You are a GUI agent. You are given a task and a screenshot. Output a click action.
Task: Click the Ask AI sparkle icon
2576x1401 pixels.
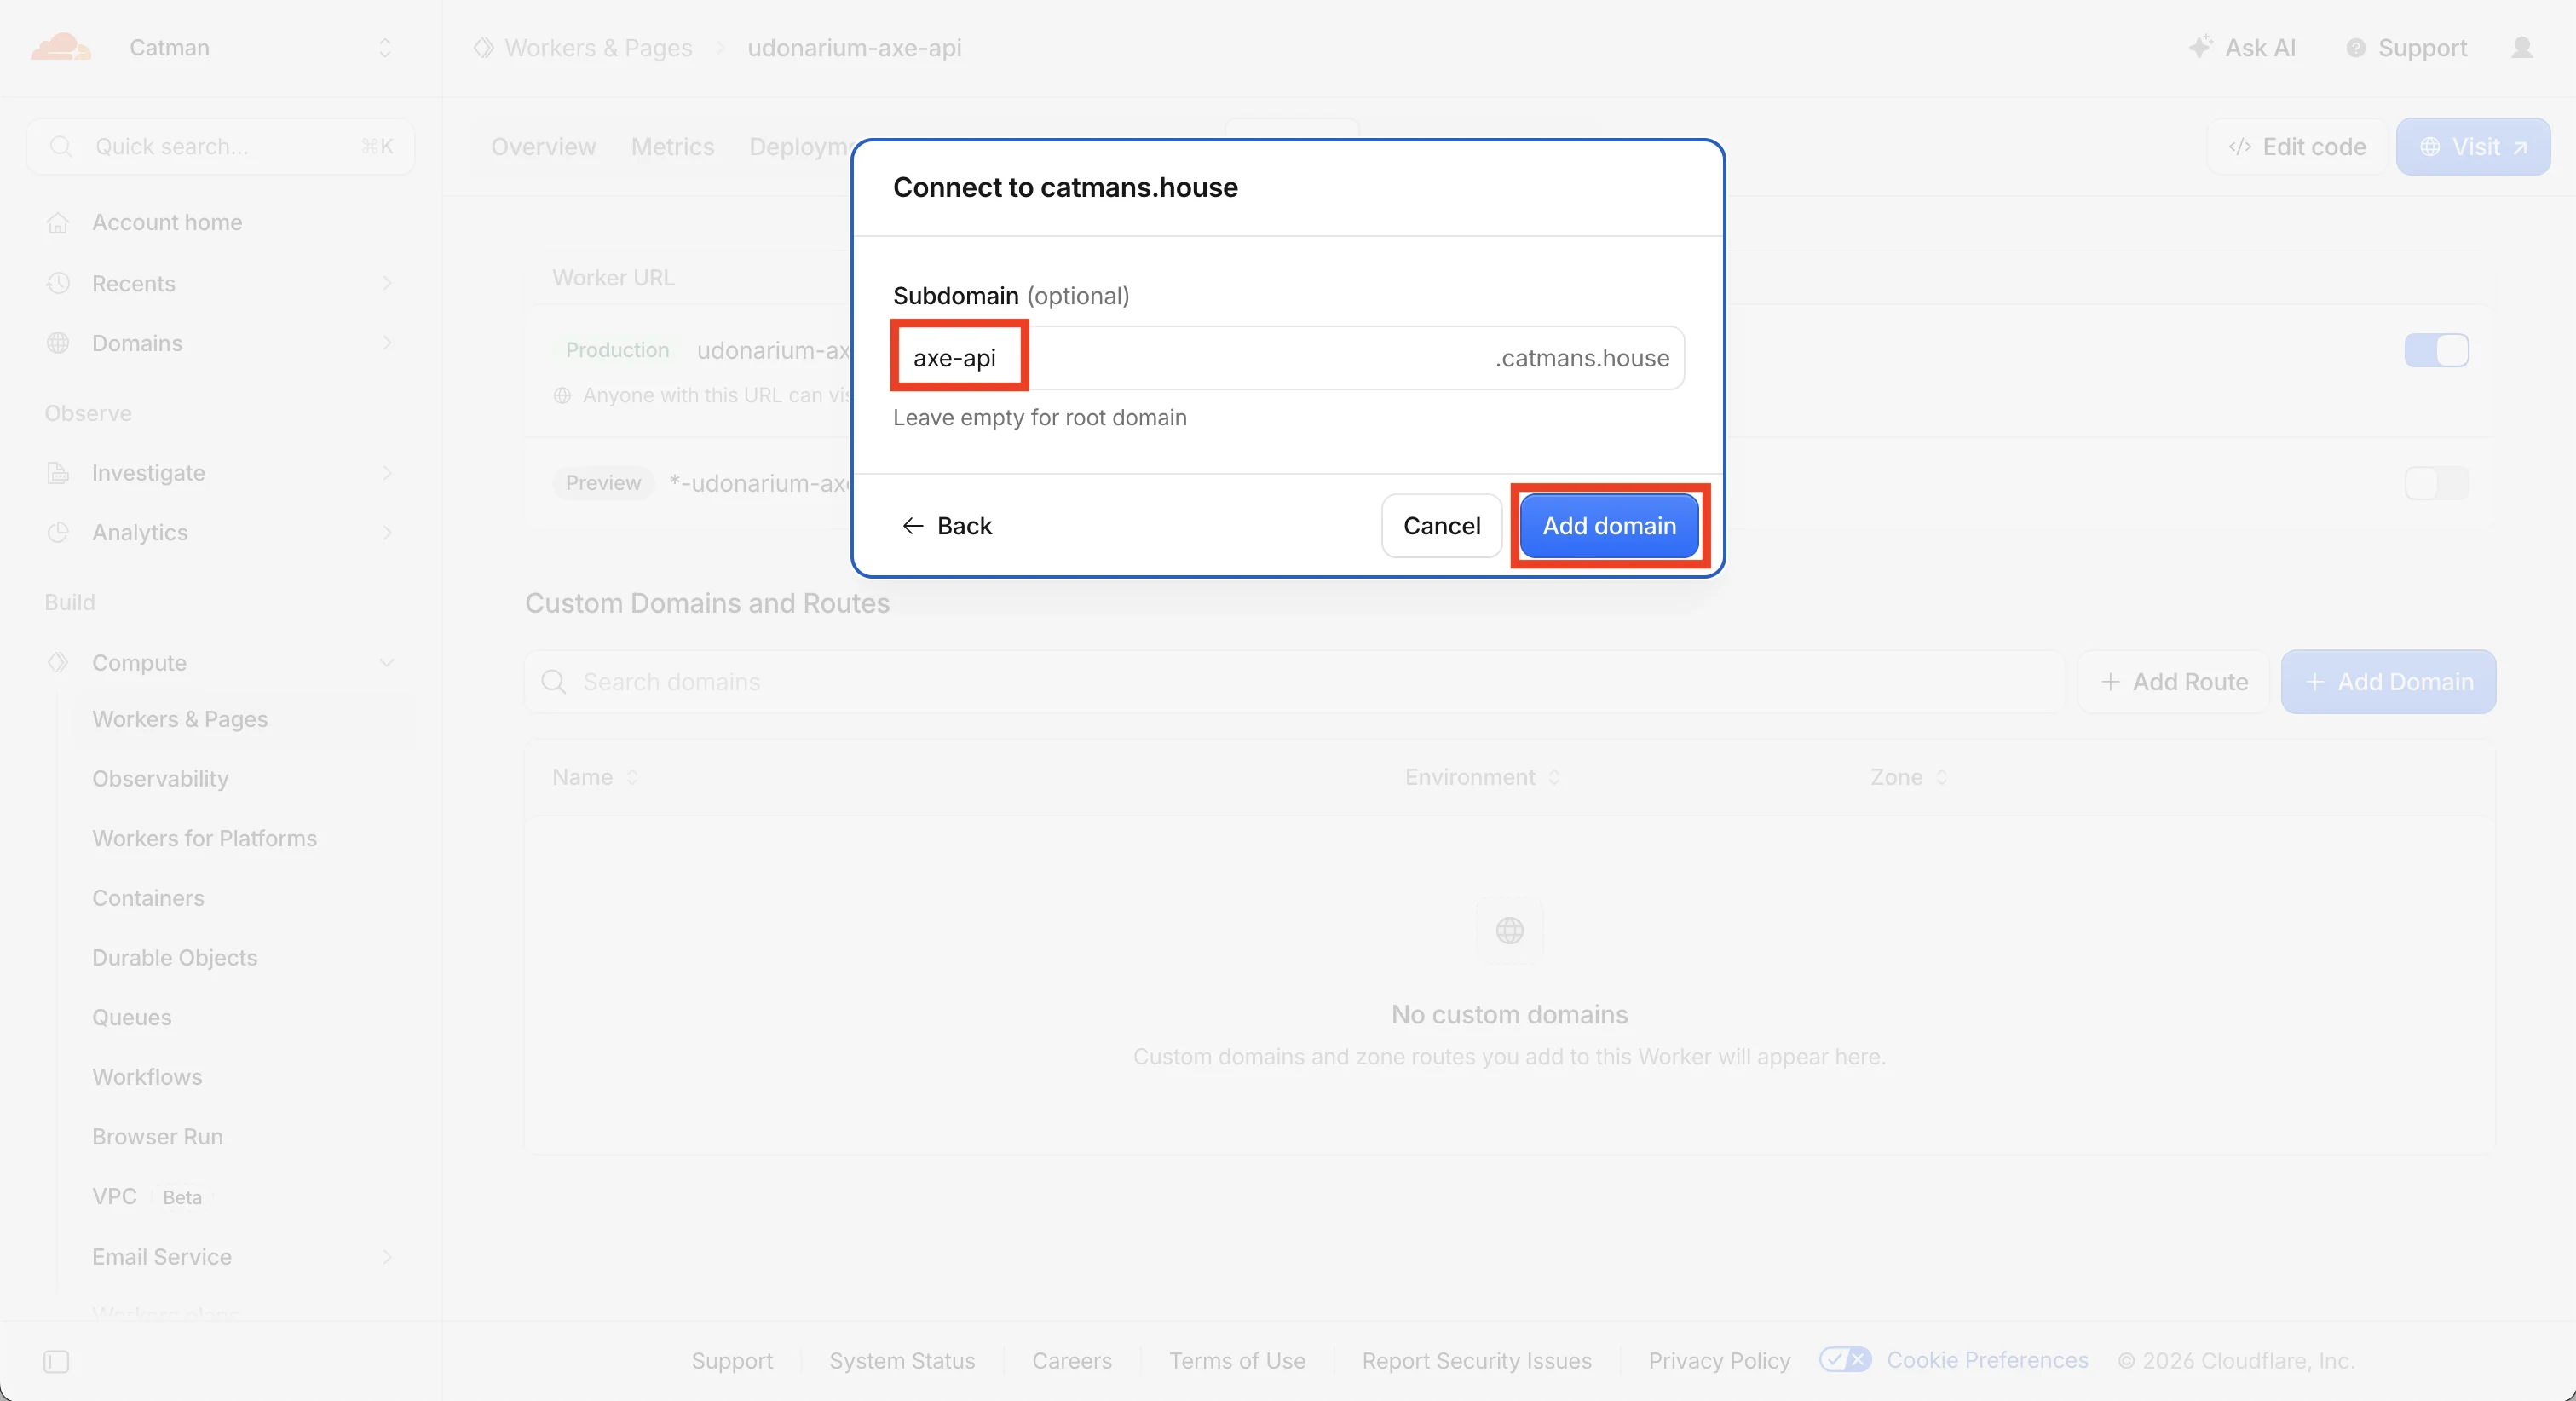point(2200,47)
